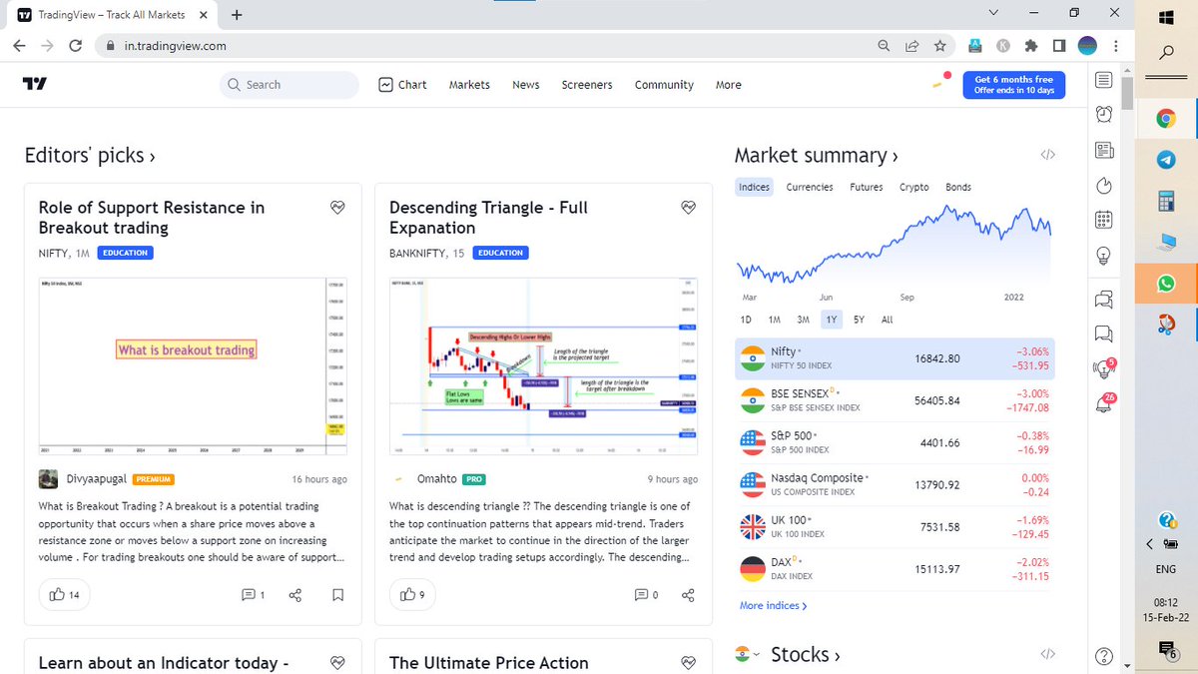Open the Hotlists icon in right sidebar
The height and width of the screenshot is (674, 1198).
click(x=1103, y=186)
